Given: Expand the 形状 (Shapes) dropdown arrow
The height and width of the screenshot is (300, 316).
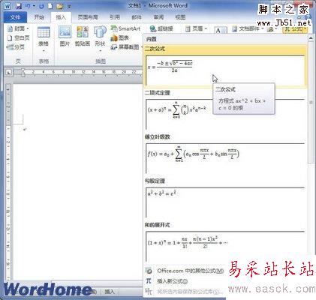Looking at the screenshot, I should coord(100,51).
